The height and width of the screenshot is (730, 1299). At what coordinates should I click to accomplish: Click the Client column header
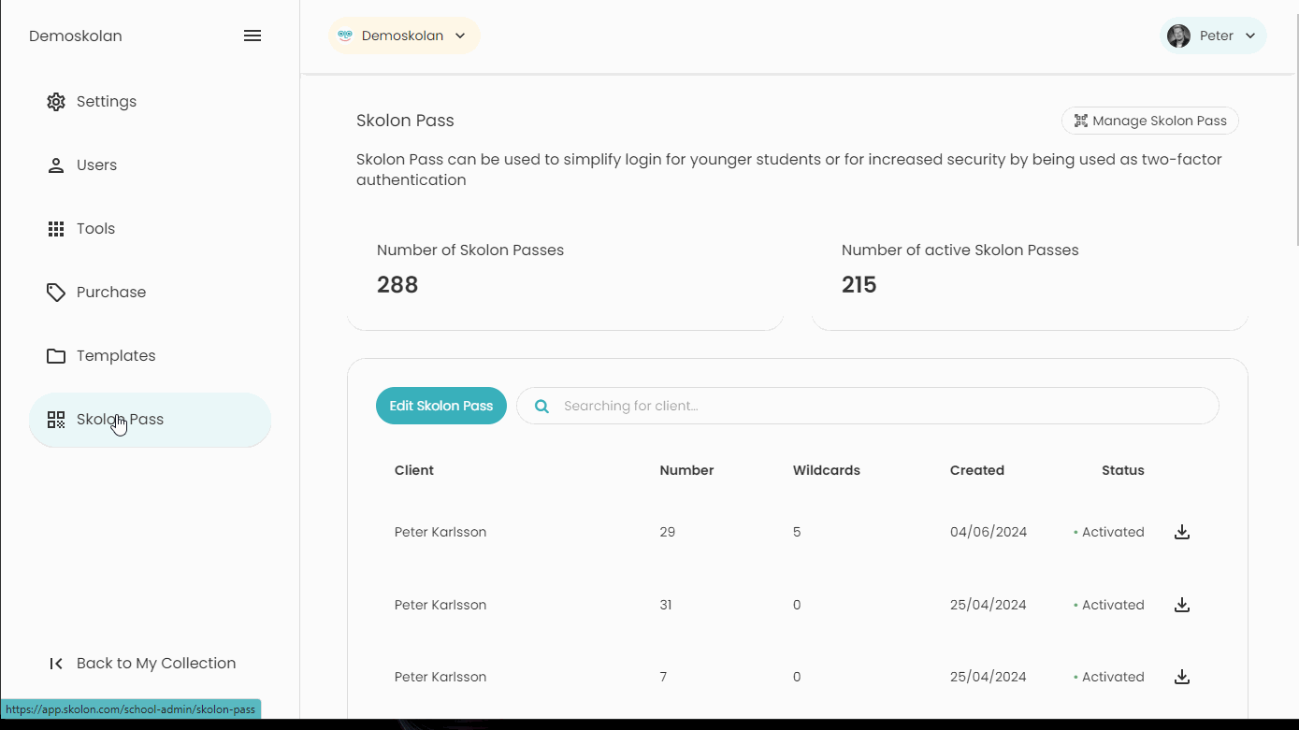414,470
